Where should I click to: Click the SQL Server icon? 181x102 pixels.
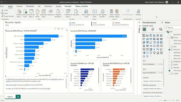(x=37, y=12)
